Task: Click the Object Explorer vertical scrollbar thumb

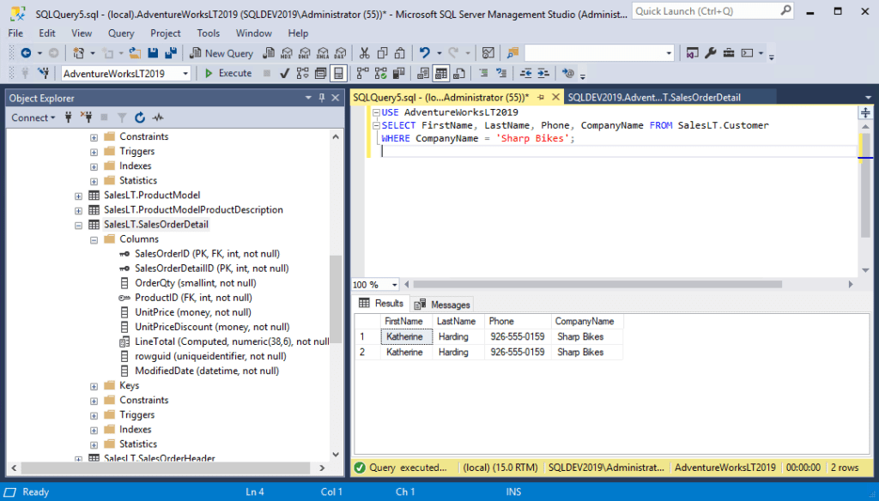Action: coord(336,299)
